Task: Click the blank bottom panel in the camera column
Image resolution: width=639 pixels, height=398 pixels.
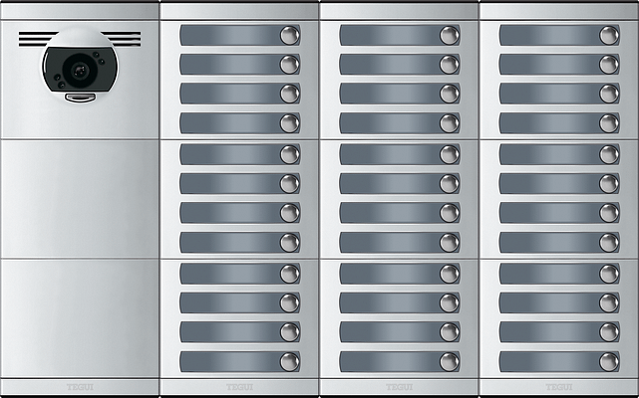Action: [80, 316]
